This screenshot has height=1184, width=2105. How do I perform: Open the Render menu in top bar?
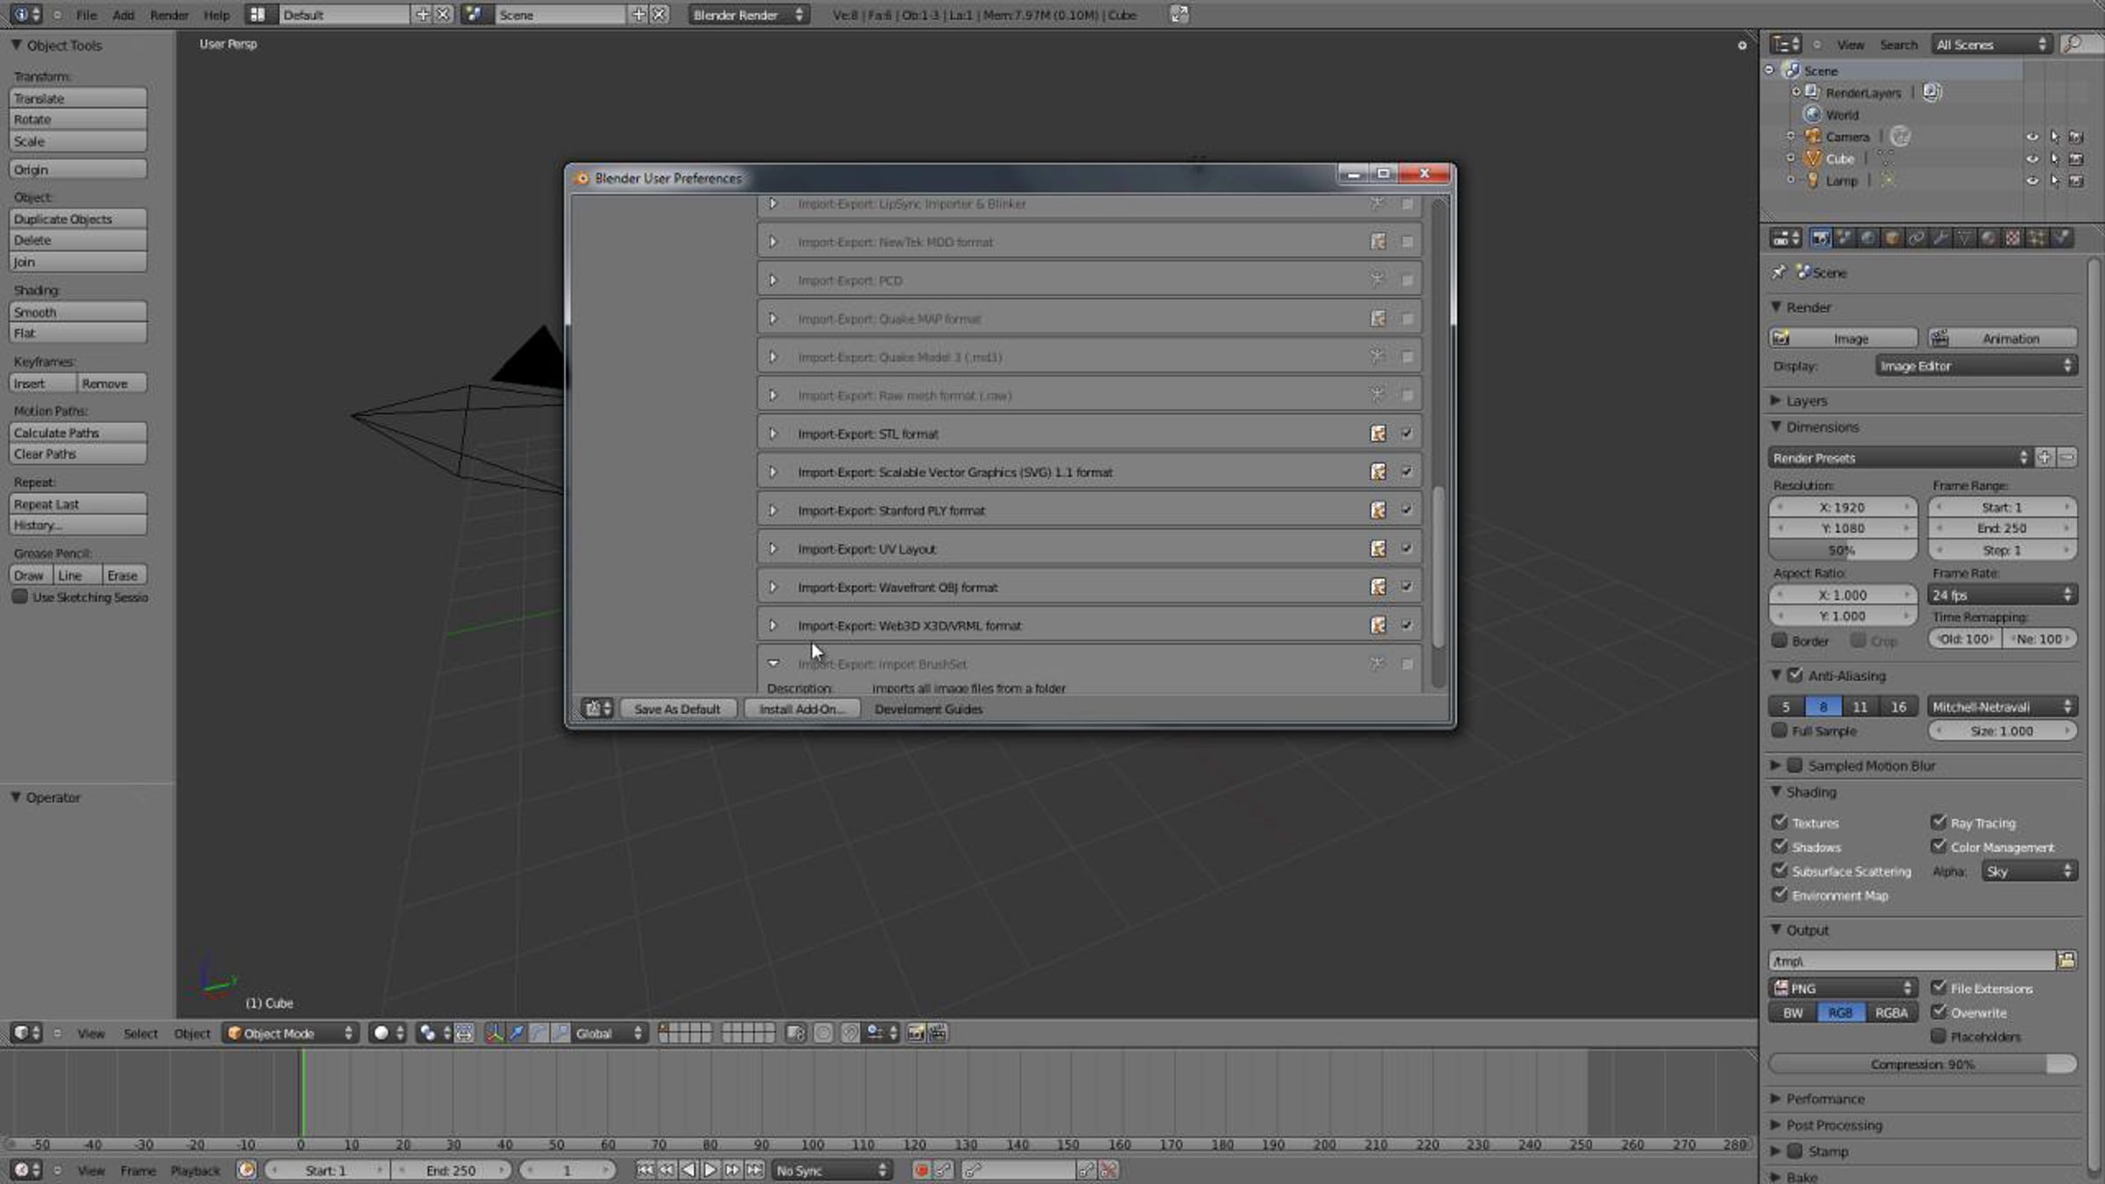click(x=169, y=15)
